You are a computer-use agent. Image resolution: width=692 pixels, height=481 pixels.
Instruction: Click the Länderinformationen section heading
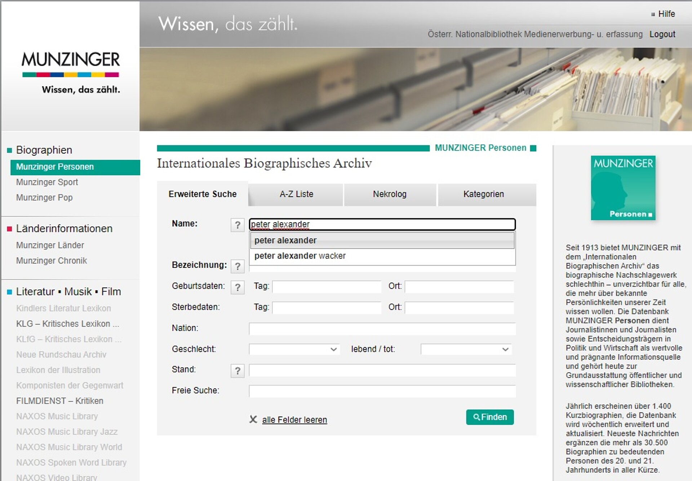click(64, 228)
